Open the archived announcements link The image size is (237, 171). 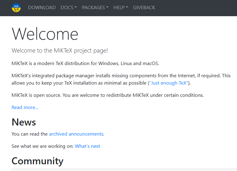[76, 134]
